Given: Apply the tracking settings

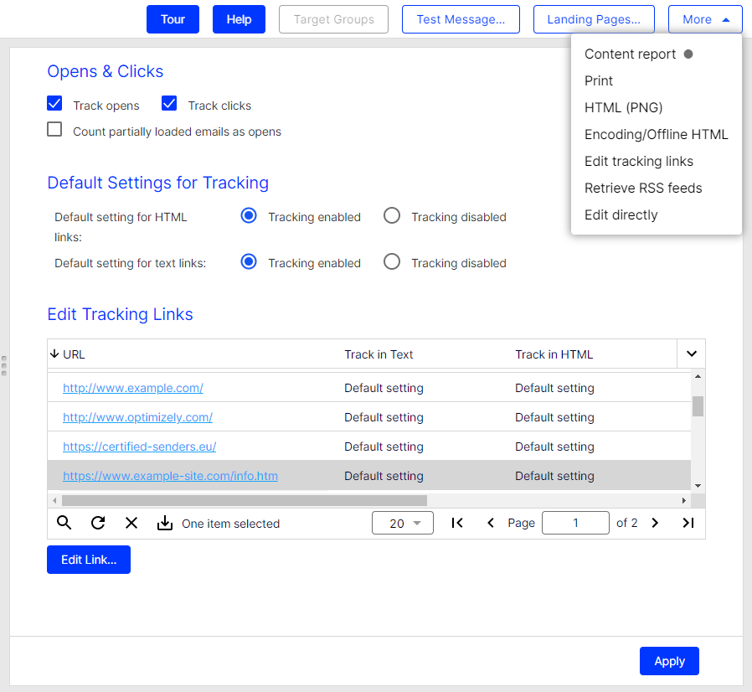Looking at the screenshot, I should [x=669, y=661].
